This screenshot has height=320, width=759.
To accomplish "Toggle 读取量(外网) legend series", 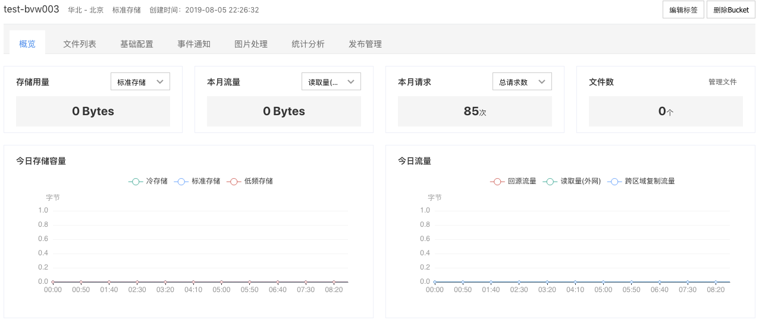I will [572, 181].
